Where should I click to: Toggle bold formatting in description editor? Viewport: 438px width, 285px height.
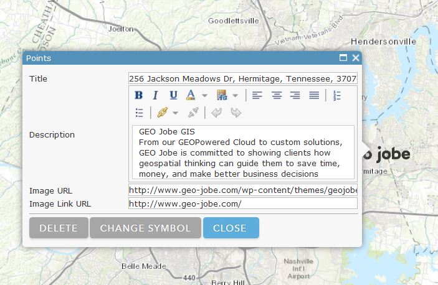pos(139,95)
